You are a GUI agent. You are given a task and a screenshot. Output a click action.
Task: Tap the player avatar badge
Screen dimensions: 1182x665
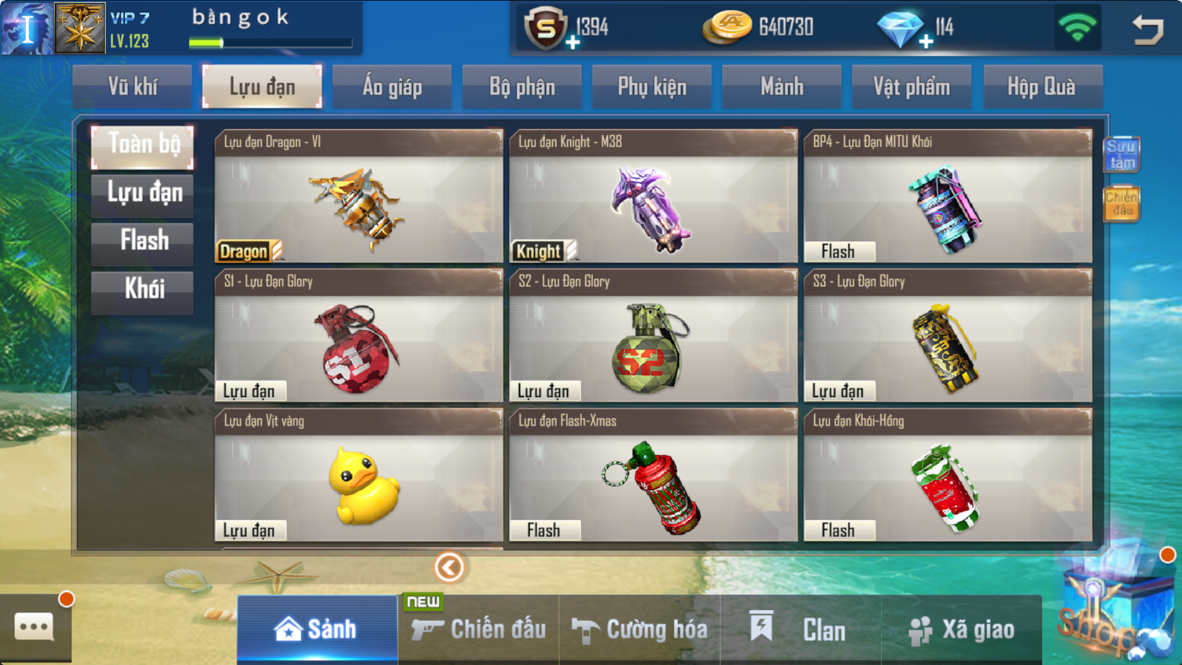click(x=79, y=27)
